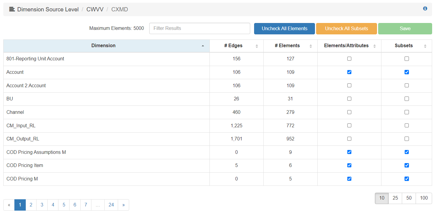Click Uncheck All Elements button
Viewport: 436px width, 216px height.
click(284, 29)
